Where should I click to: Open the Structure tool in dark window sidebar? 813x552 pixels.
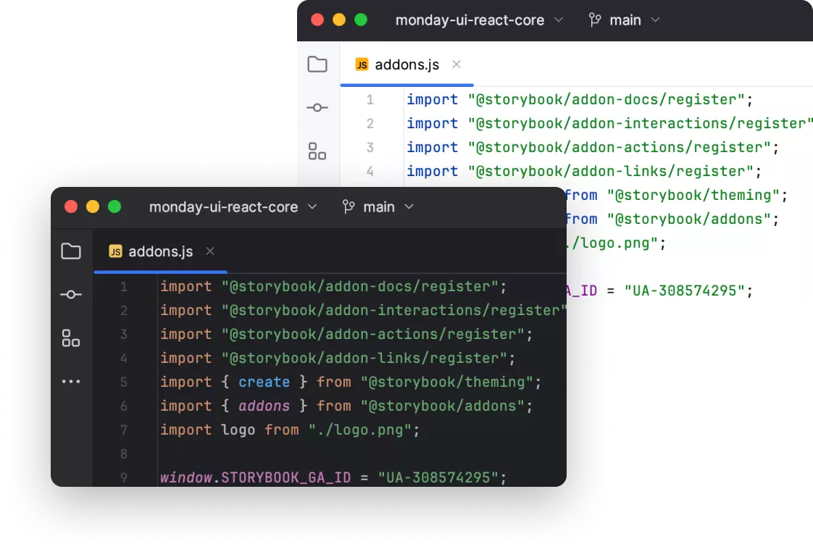[x=71, y=338]
